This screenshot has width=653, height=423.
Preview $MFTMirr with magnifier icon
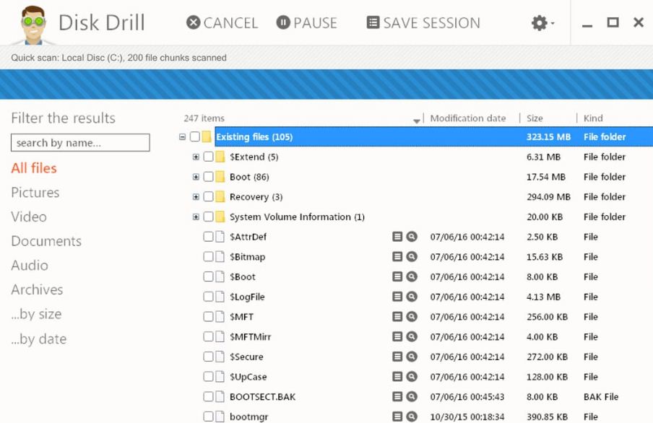tap(412, 337)
